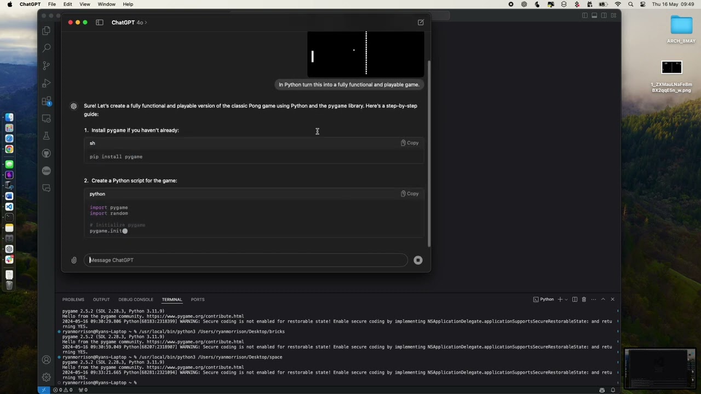701x394 pixels.
Task: Open the File menu
Action: click(x=51, y=4)
